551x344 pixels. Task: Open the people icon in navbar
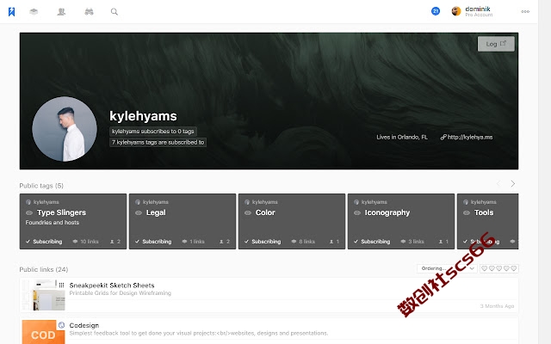(x=61, y=11)
